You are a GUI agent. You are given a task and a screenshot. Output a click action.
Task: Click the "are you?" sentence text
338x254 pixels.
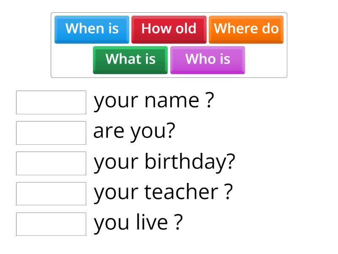[x=134, y=132]
